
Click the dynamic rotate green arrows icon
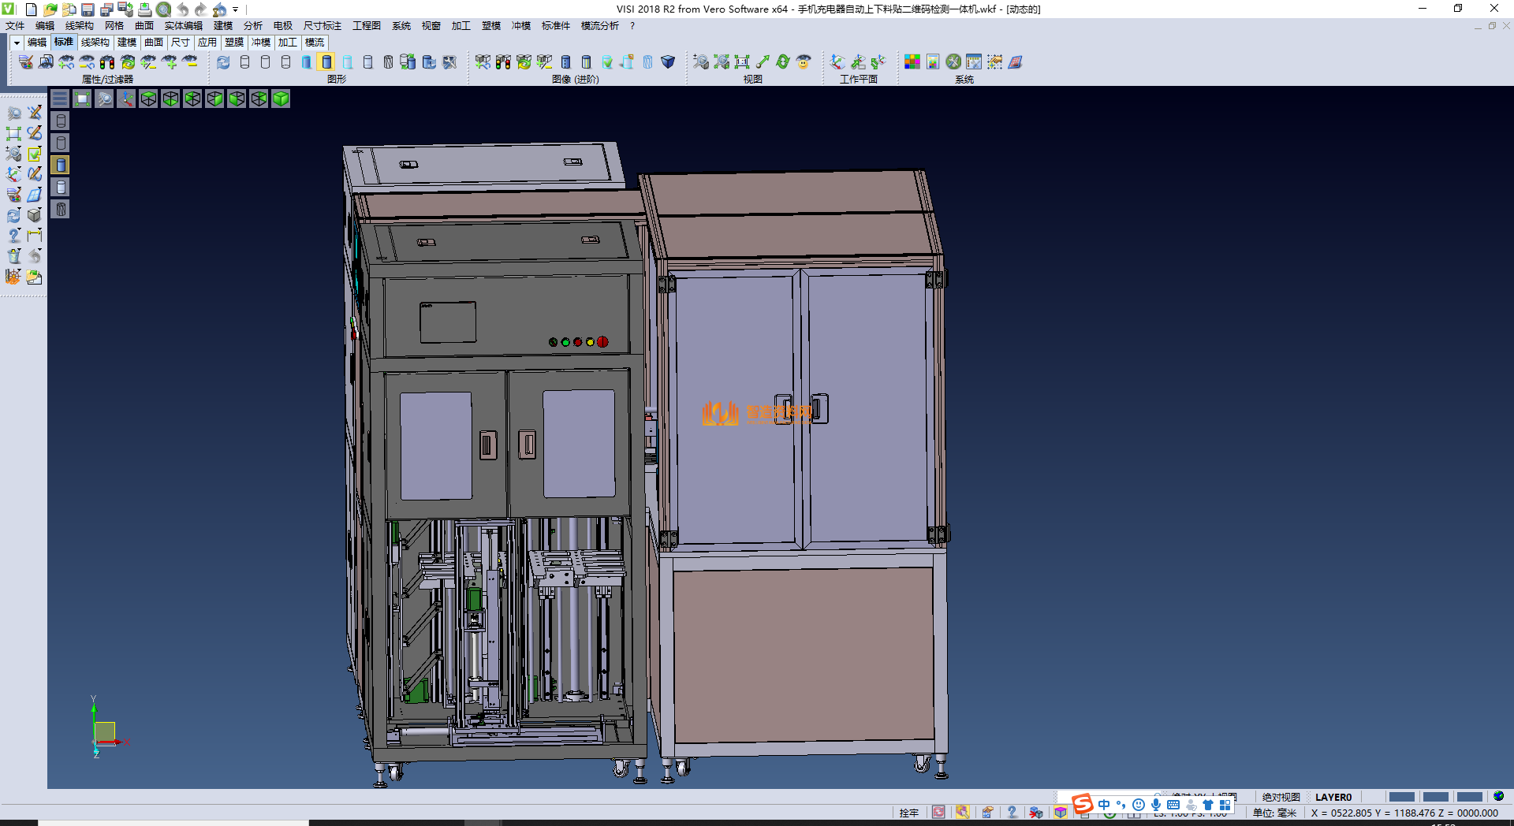[x=783, y=61]
